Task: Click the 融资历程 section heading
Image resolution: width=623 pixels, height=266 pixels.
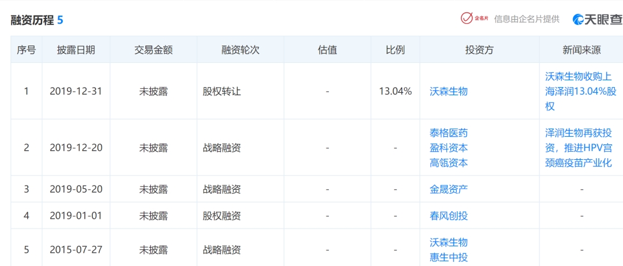Action: (32, 20)
